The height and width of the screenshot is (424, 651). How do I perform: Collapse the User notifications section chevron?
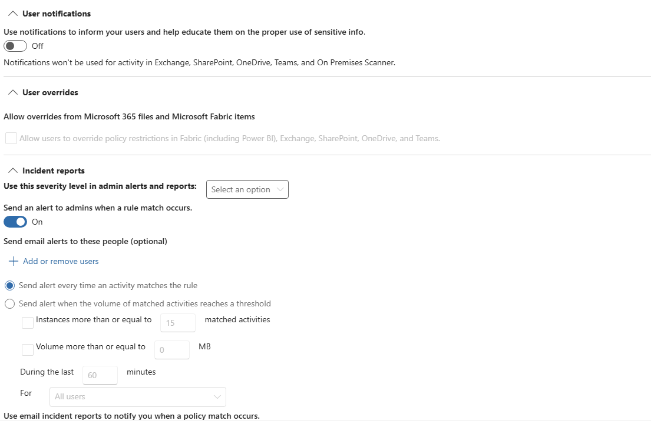point(13,14)
